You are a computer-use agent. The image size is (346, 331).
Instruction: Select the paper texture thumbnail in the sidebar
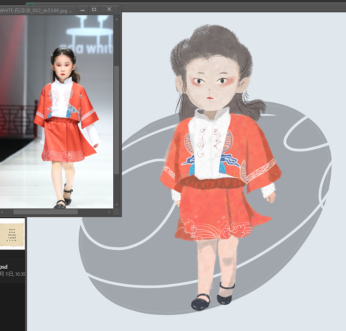[12, 234]
